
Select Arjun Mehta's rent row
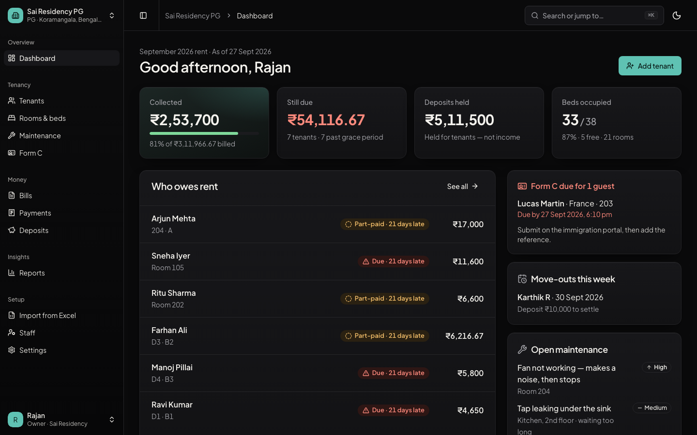coord(318,224)
